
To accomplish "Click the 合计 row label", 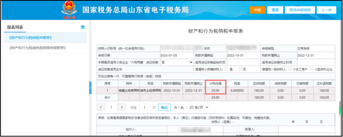I will coord(107,98).
